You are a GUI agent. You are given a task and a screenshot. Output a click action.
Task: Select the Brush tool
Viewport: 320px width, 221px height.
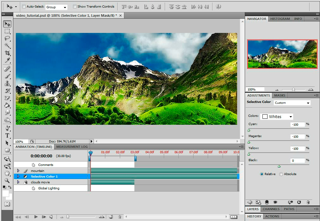tap(7, 76)
